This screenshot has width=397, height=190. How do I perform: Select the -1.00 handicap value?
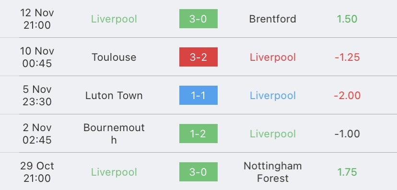[x=347, y=134]
